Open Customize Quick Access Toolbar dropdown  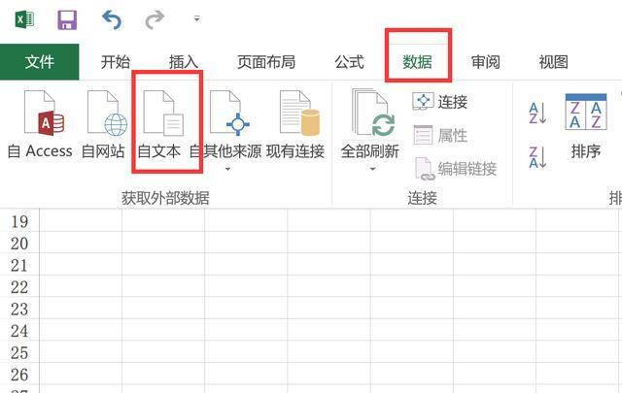(x=196, y=18)
